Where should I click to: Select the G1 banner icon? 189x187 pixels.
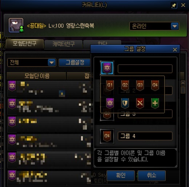[x=110, y=85]
